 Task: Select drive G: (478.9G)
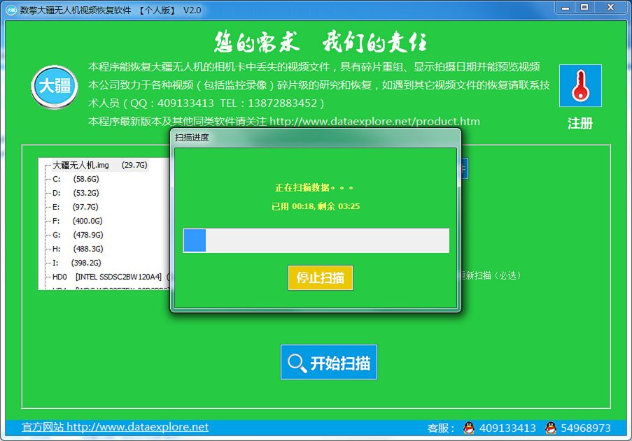78,235
